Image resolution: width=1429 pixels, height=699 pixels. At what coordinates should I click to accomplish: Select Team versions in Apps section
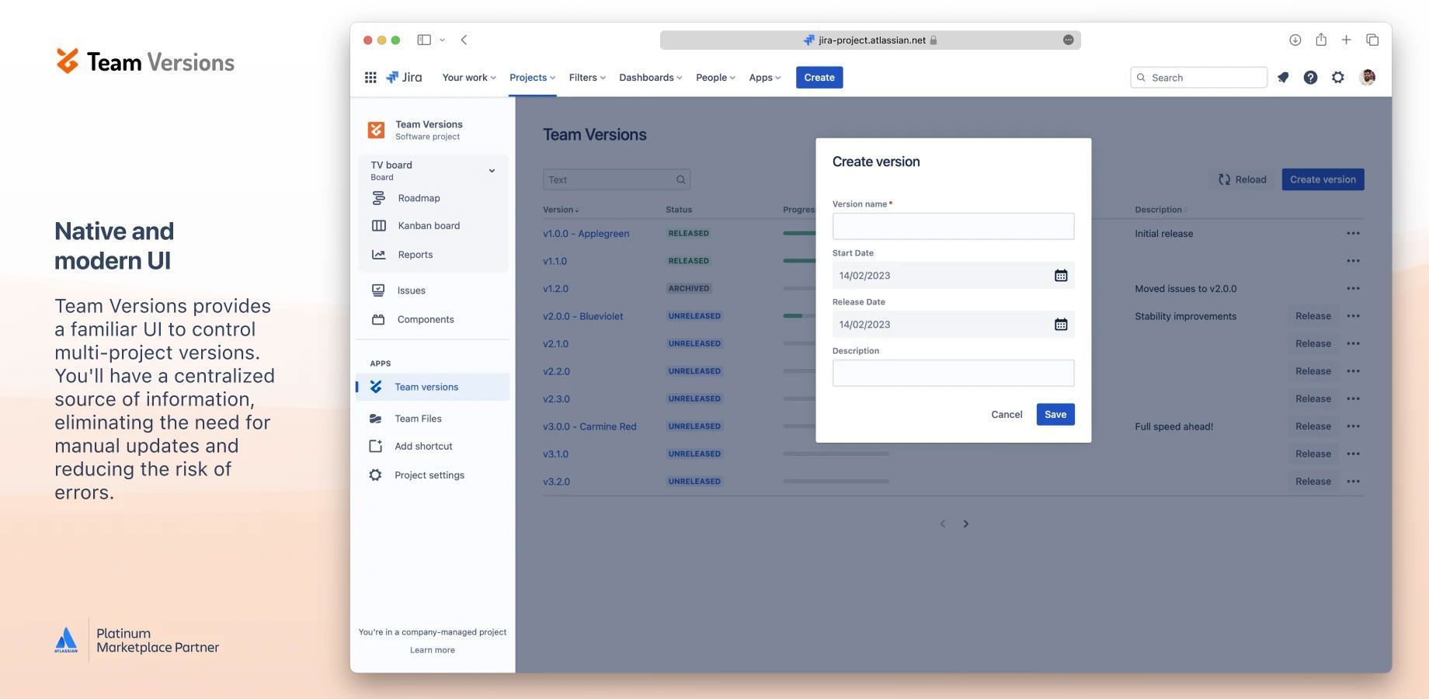coord(433,387)
